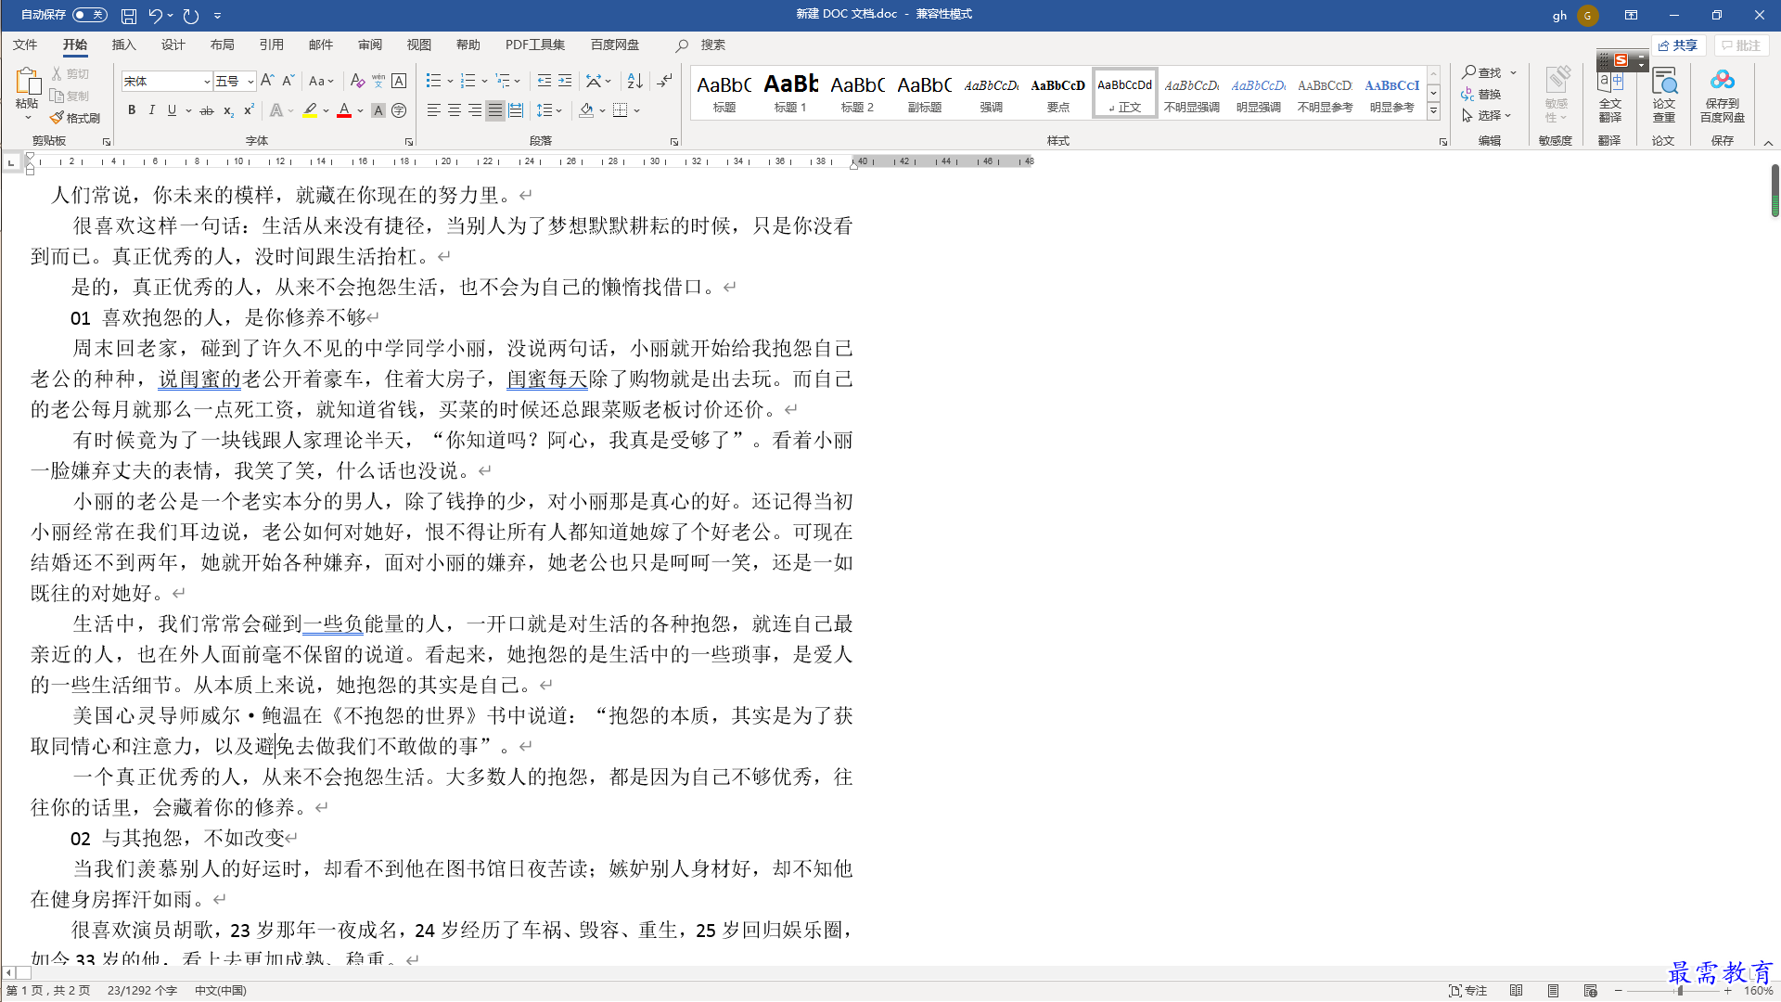This screenshot has height=1002, width=1781.
Task: Toggle bold formatting
Action: click(x=132, y=110)
